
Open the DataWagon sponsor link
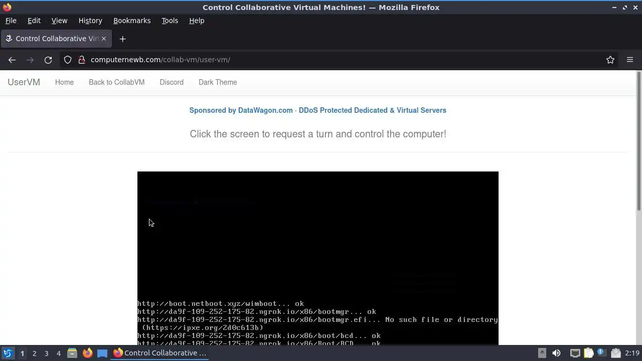pos(317,110)
